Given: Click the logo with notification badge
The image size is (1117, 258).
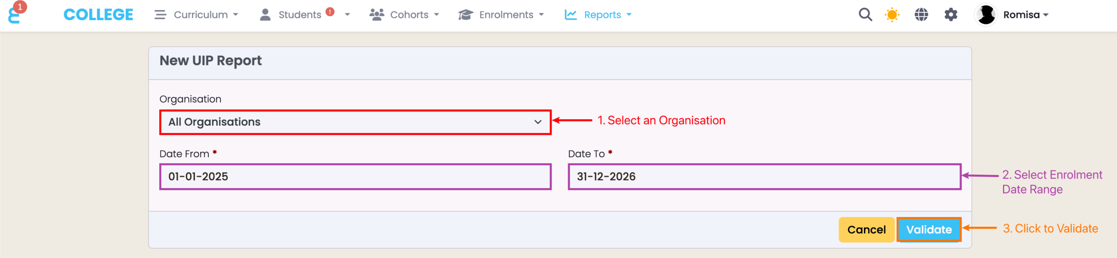Looking at the screenshot, I should [x=15, y=14].
